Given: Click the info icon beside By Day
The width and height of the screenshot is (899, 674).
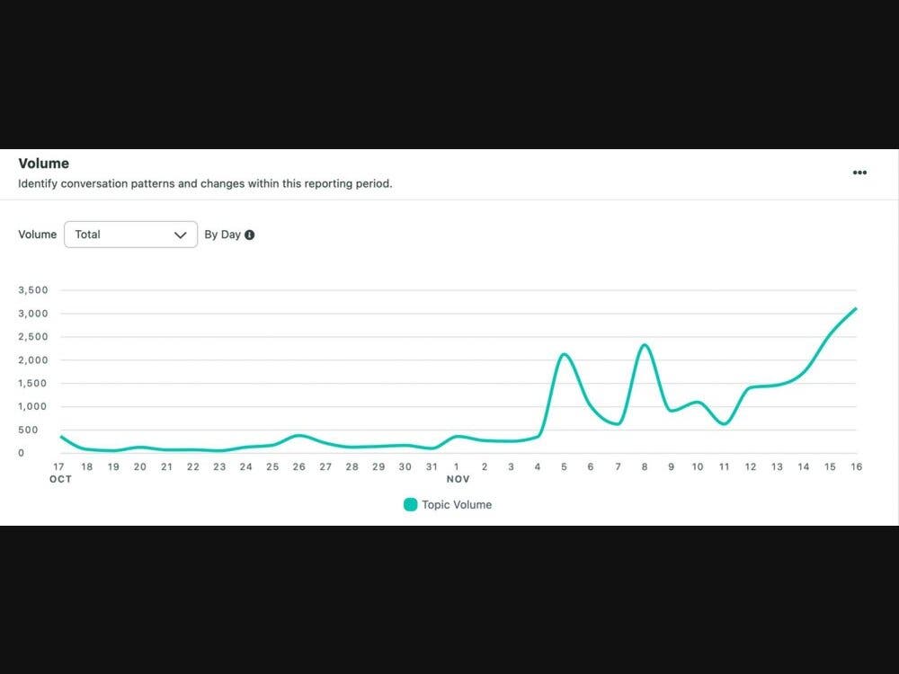Looking at the screenshot, I should click(250, 235).
